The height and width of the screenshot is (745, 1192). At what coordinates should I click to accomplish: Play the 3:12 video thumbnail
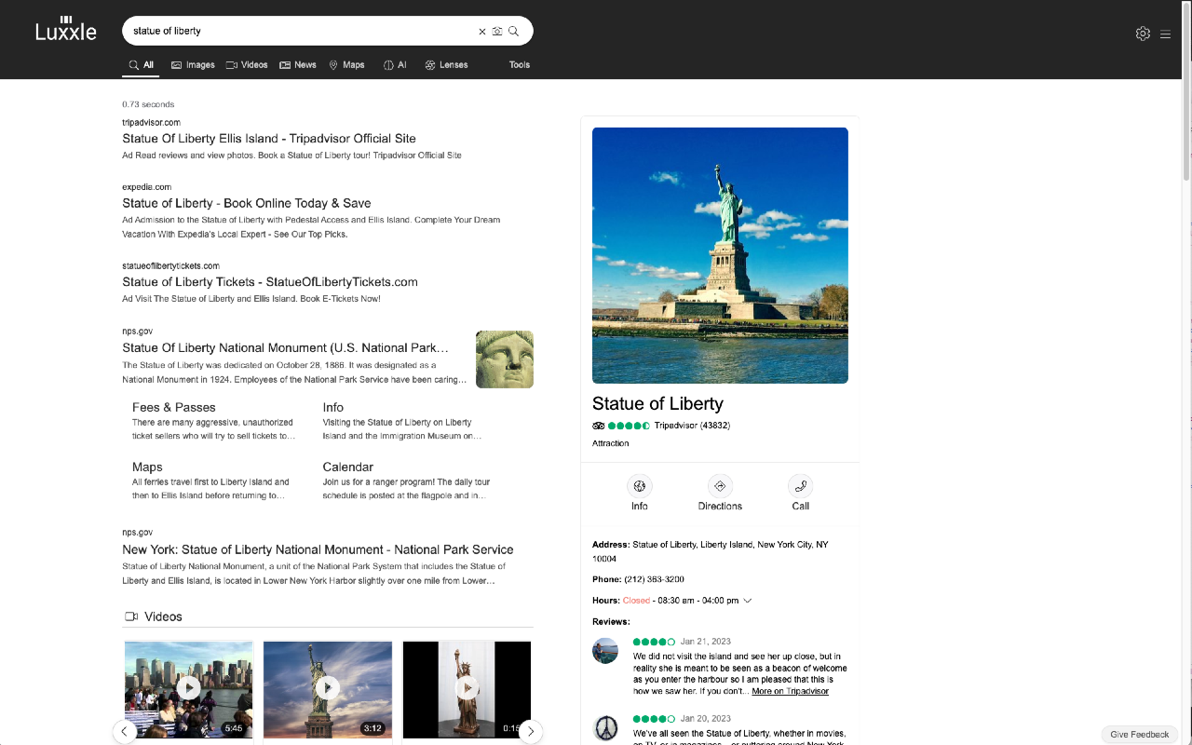tap(327, 687)
